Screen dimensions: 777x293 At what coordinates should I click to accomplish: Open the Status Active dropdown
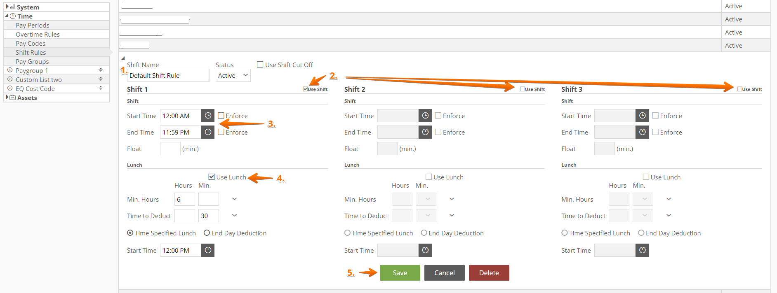tap(233, 75)
